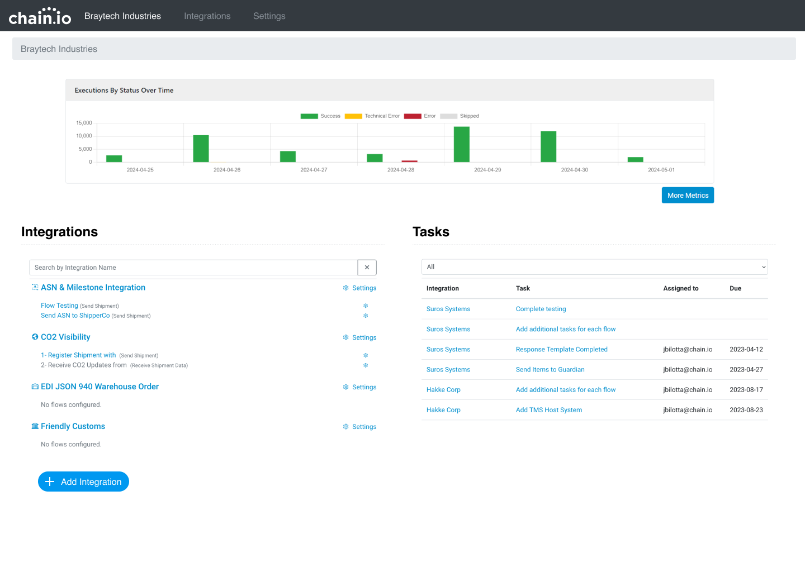The width and height of the screenshot is (805, 572).
Task: Open Hakke Corp Add additional tasks task
Action: point(566,390)
